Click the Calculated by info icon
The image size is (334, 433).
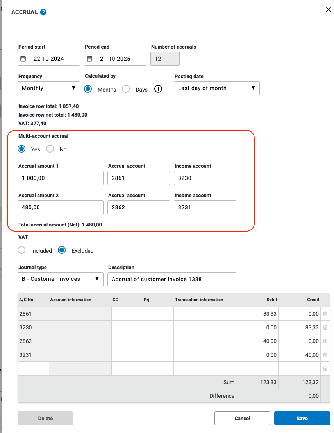click(158, 89)
